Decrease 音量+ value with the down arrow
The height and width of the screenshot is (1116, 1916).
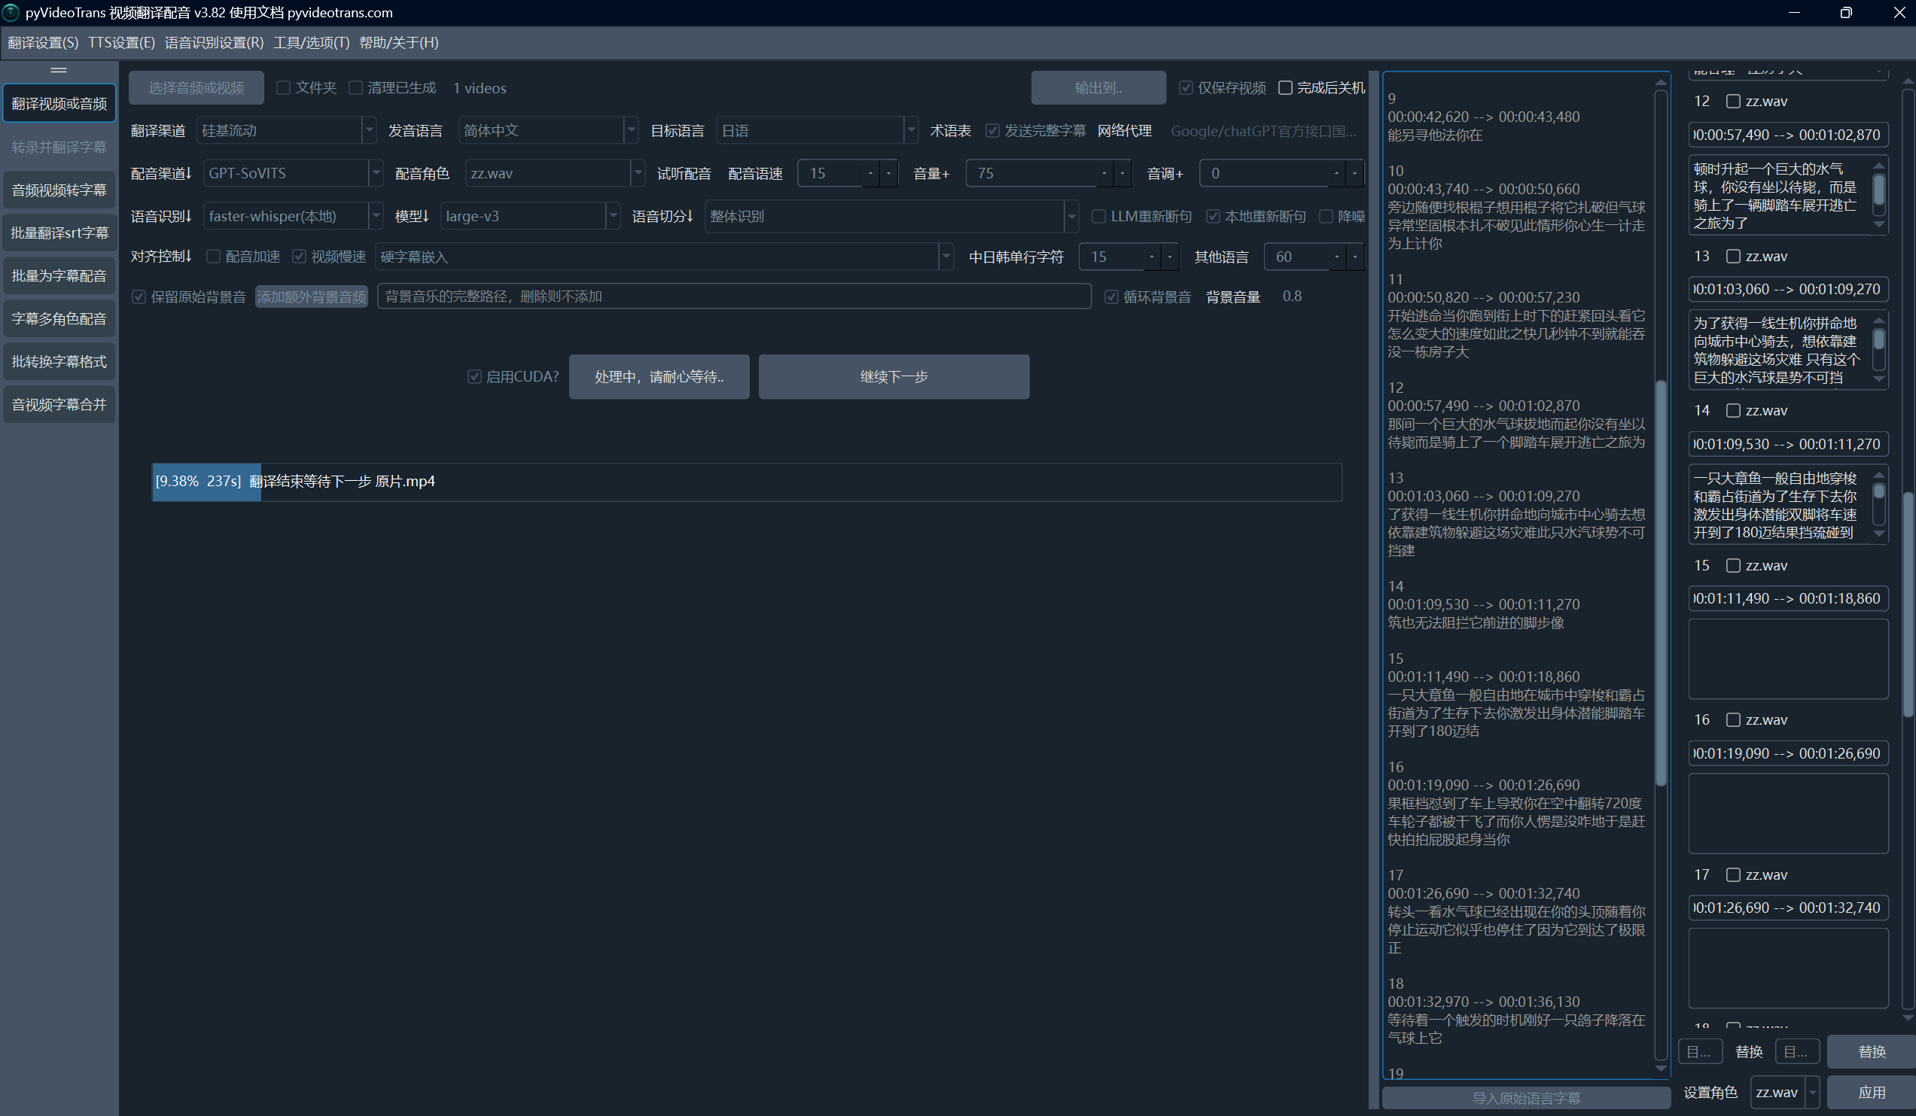tap(1122, 173)
